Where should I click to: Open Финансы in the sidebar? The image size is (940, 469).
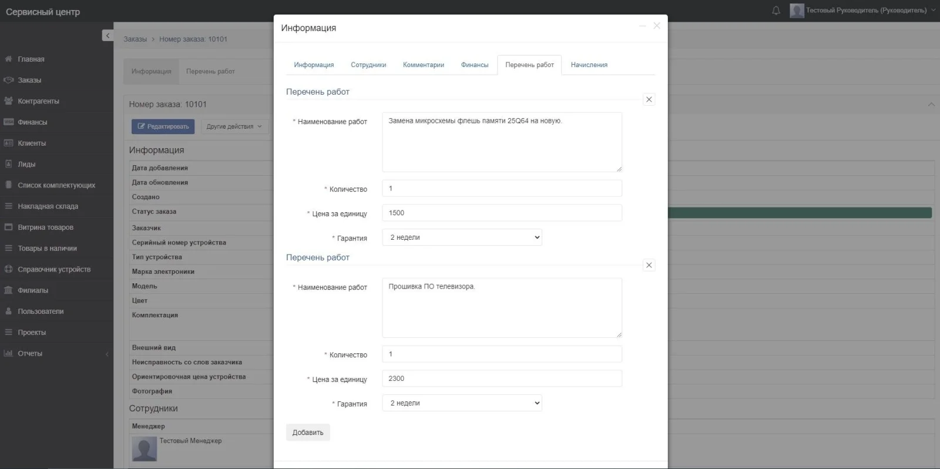[32, 122]
